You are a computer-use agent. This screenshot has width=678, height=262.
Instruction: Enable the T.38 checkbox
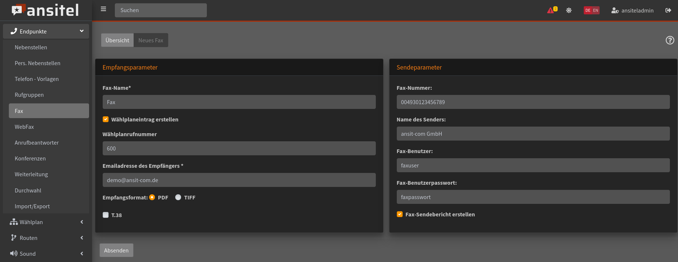point(106,215)
